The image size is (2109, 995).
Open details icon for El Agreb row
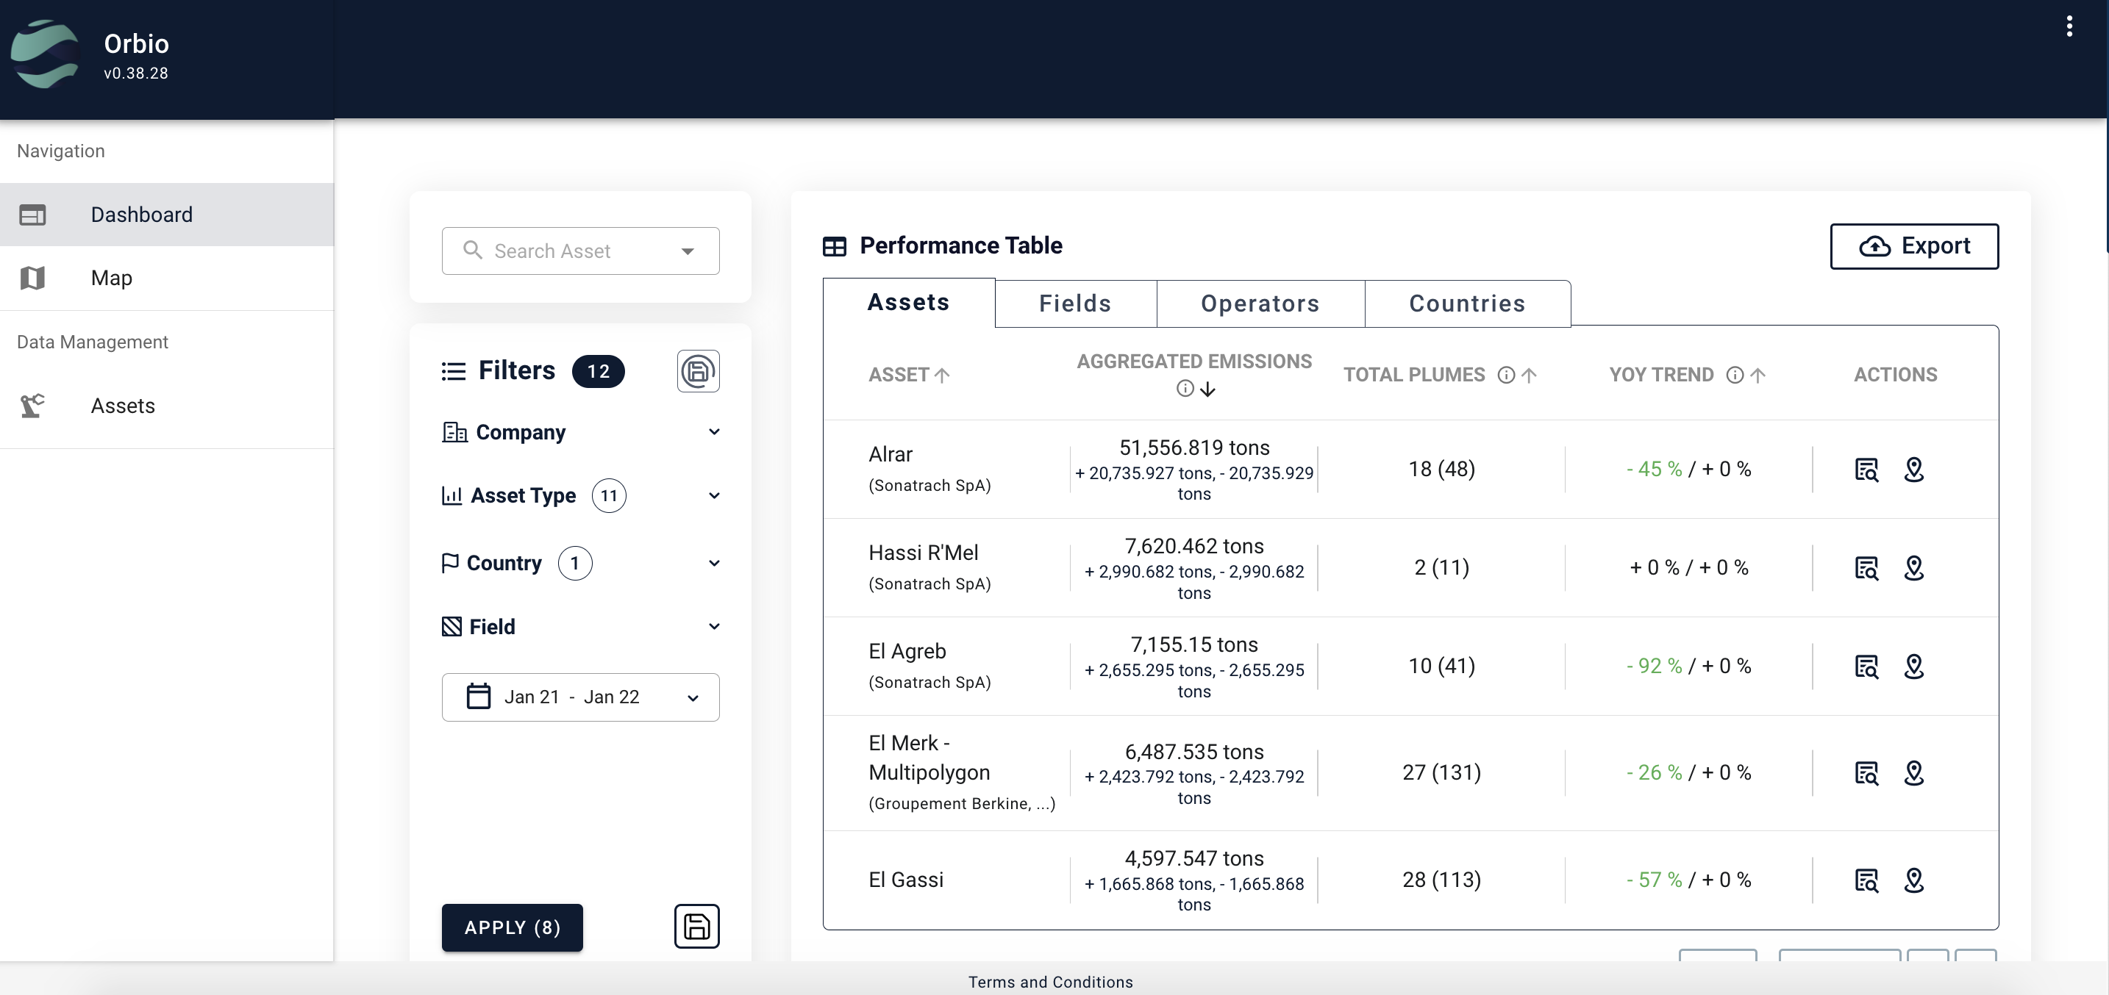tap(1866, 667)
